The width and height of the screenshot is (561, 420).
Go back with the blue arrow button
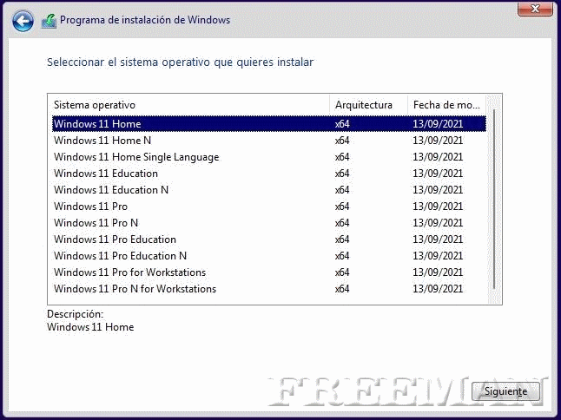coord(23,21)
